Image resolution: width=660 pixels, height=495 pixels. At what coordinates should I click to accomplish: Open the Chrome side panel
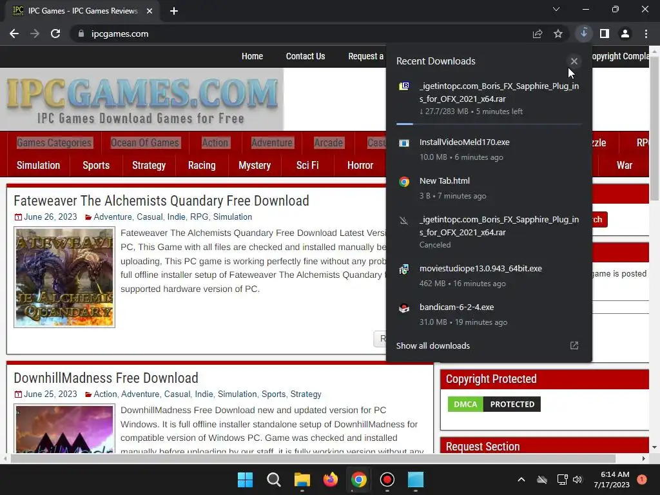[605, 34]
